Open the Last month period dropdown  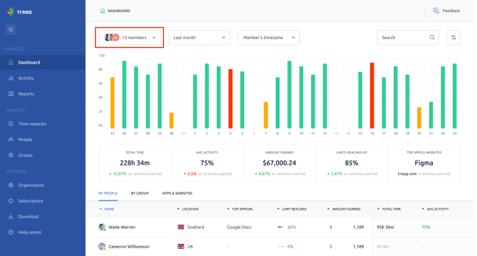(199, 37)
